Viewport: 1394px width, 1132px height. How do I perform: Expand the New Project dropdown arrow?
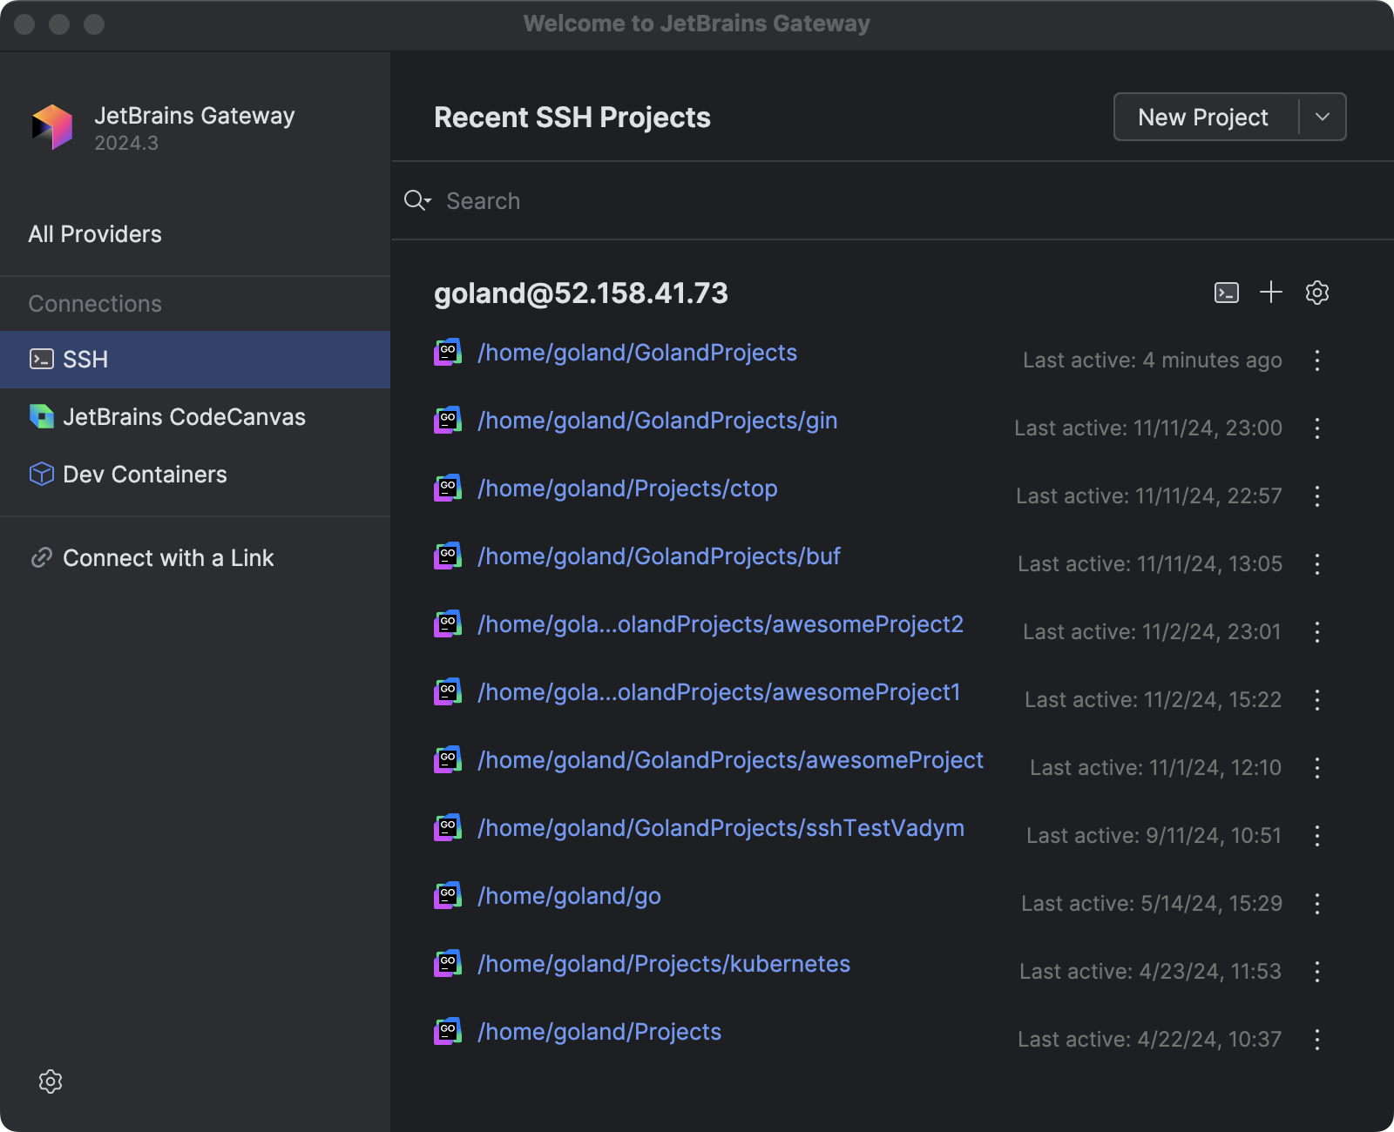(1322, 117)
